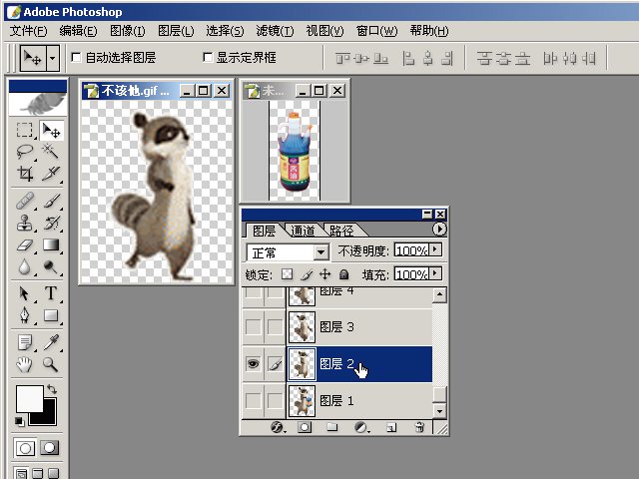
Task: Open 图层 menu in menu bar
Action: pyautogui.click(x=176, y=31)
